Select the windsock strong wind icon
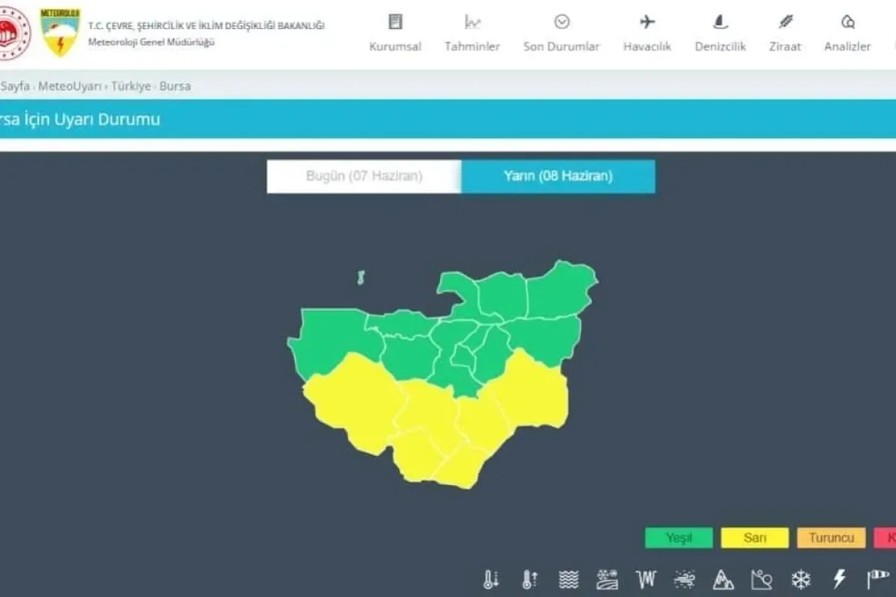896x597 pixels. click(x=878, y=579)
